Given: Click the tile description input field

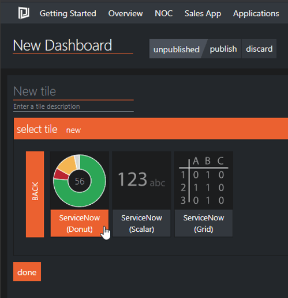Looking at the screenshot, I should click(73, 106).
